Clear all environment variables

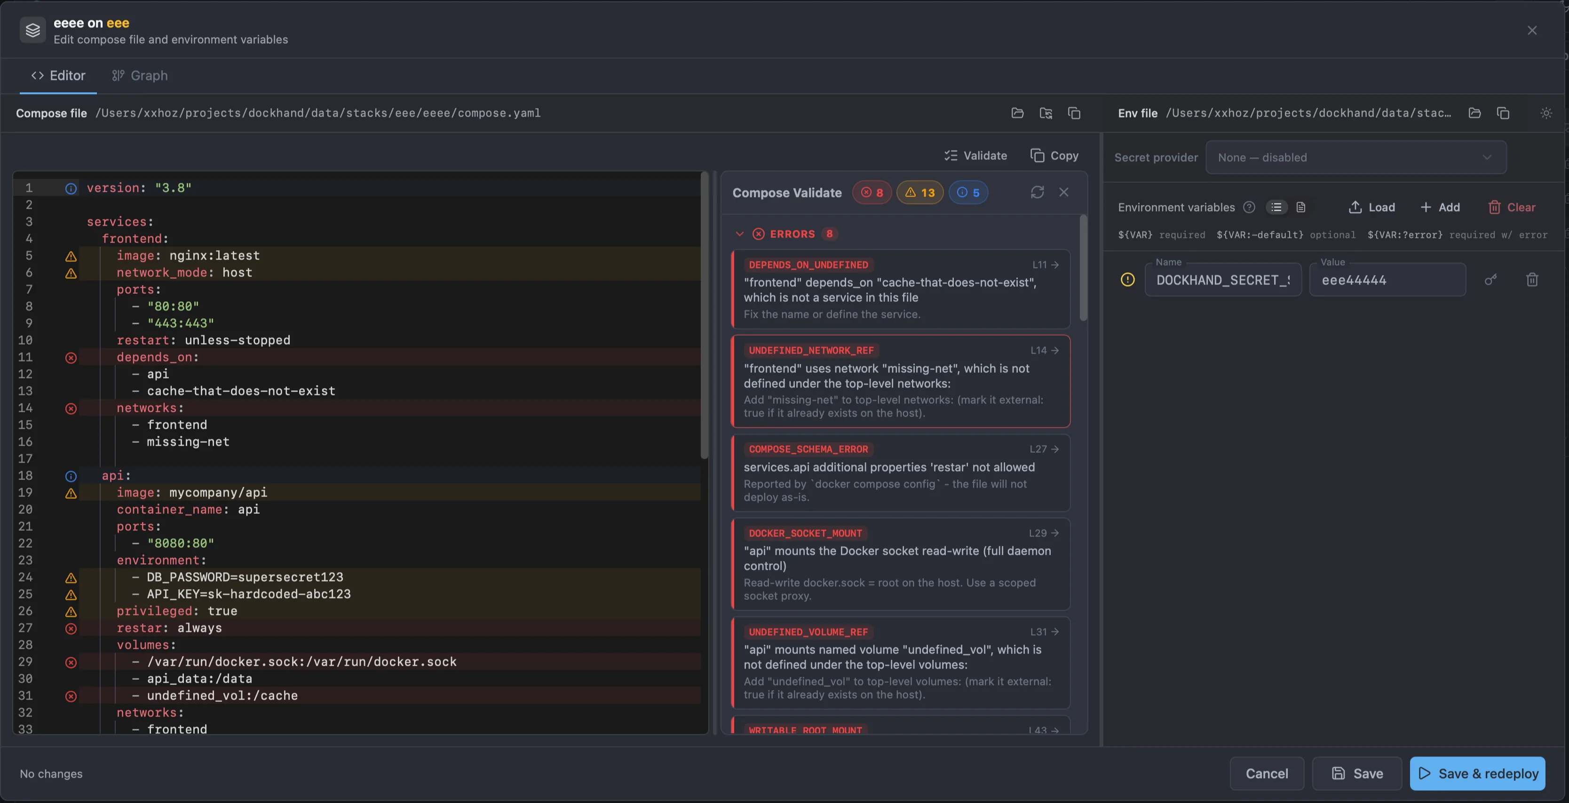coord(1512,207)
